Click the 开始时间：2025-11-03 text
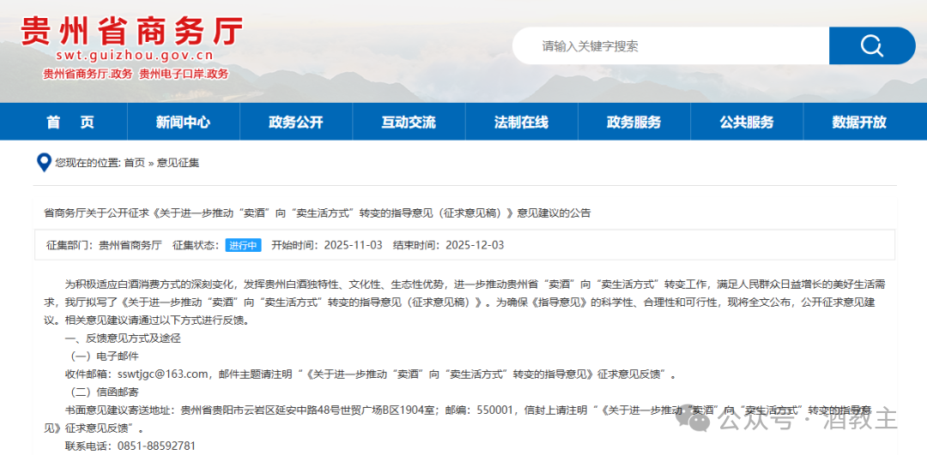The height and width of the screenshot is (455, 927). coord(327,246)
